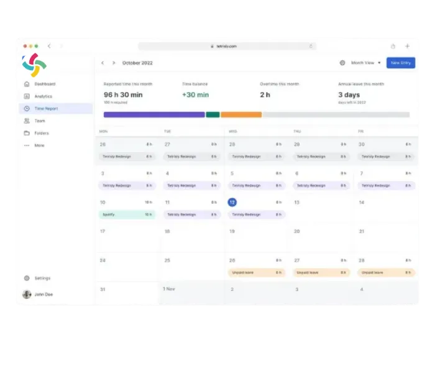Click the Folders icon in sidebar
The image size is (435, 373).
coord(27,133)
